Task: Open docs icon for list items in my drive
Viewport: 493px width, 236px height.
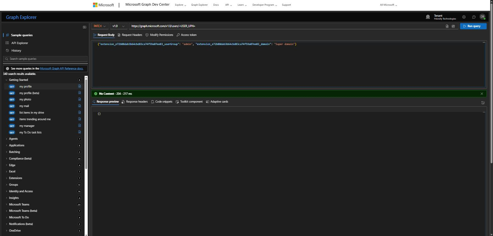Action: point(80,113)
